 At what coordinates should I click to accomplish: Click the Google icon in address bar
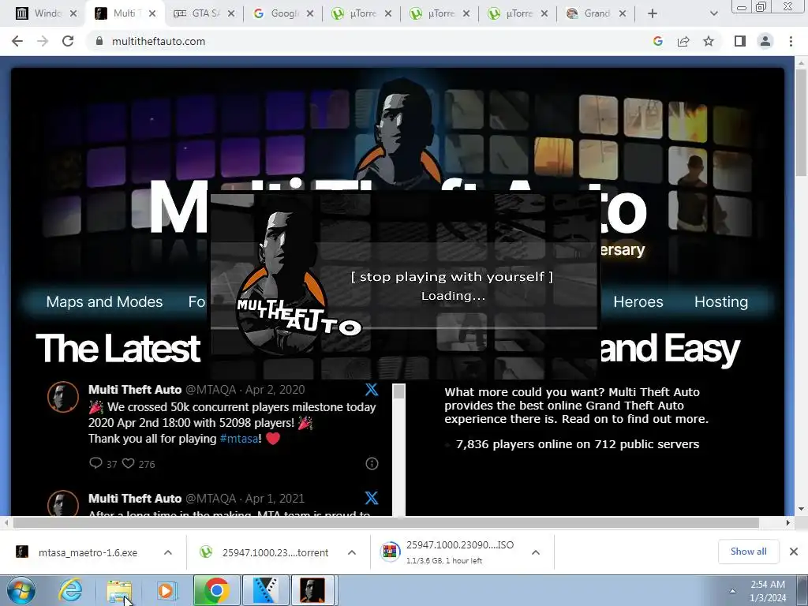coord(657,41)
